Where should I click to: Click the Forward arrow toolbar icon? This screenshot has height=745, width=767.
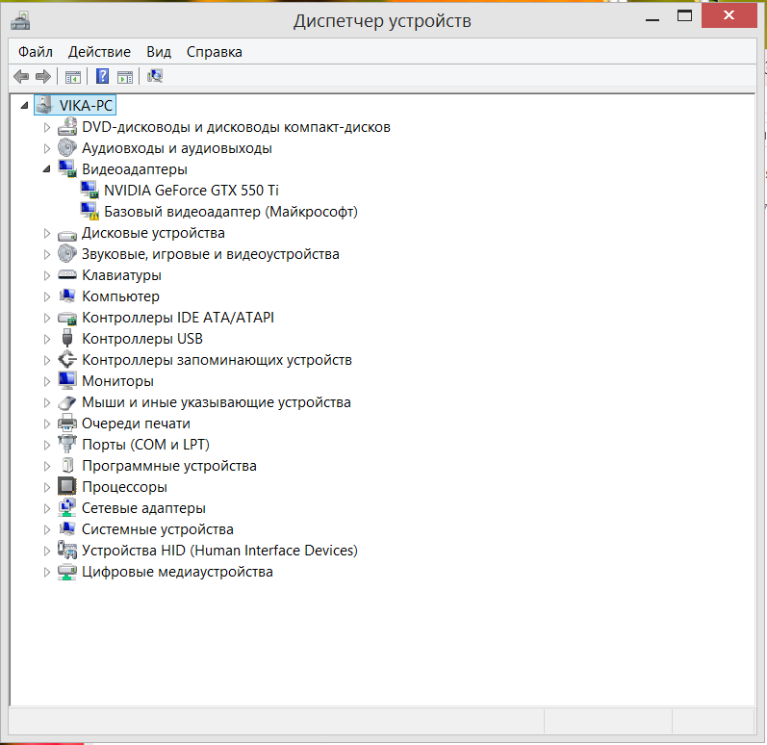(43, 76)
